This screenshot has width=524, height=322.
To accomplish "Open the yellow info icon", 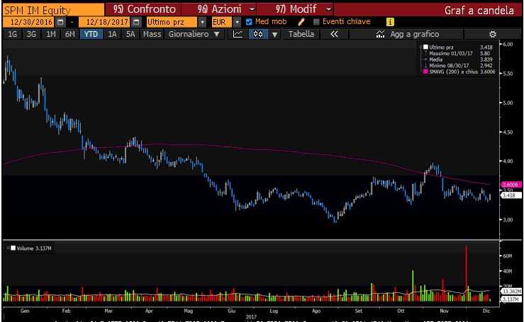I will pos(390,22).
